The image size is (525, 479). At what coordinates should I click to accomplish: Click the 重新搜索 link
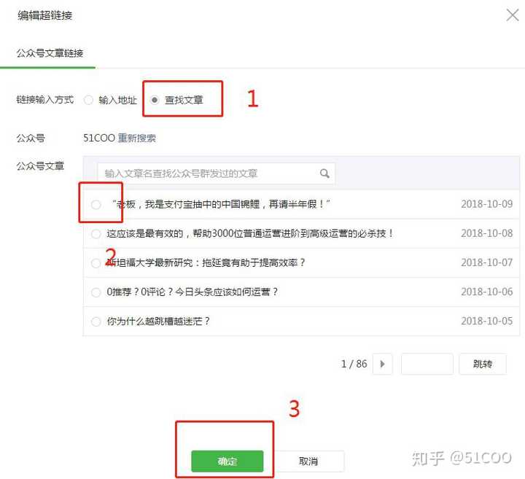(136, 138)
